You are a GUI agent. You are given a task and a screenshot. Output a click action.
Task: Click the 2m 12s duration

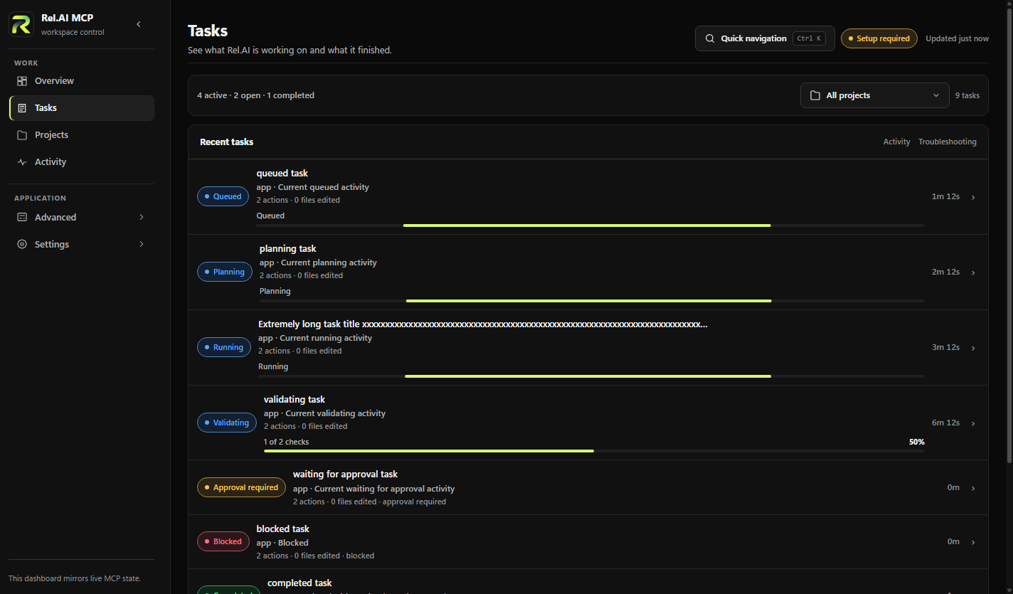click(945, 272)
